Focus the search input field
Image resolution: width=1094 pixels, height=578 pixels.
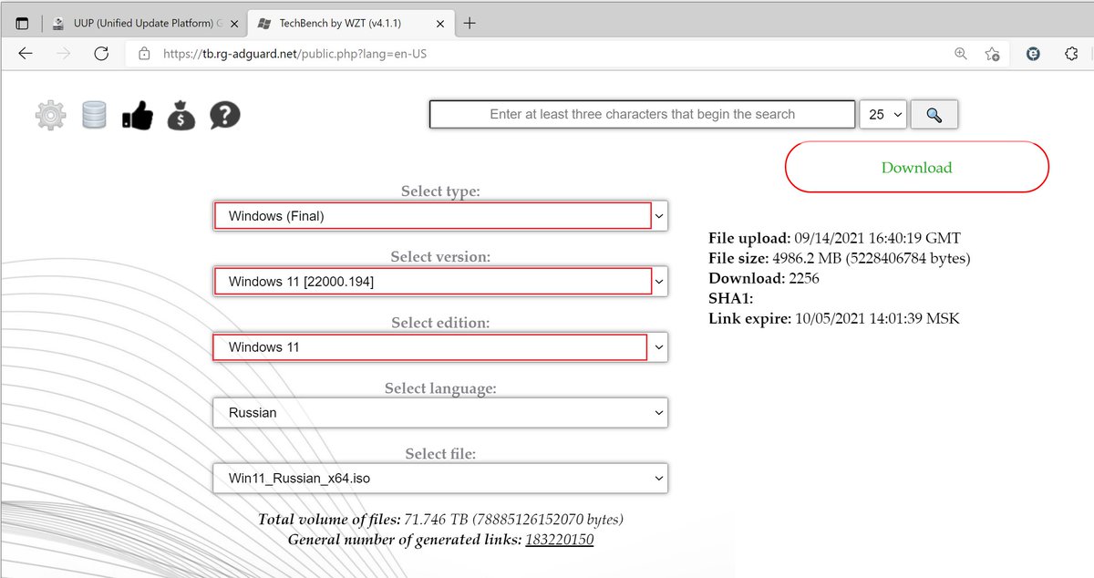(x=643, y=114)
